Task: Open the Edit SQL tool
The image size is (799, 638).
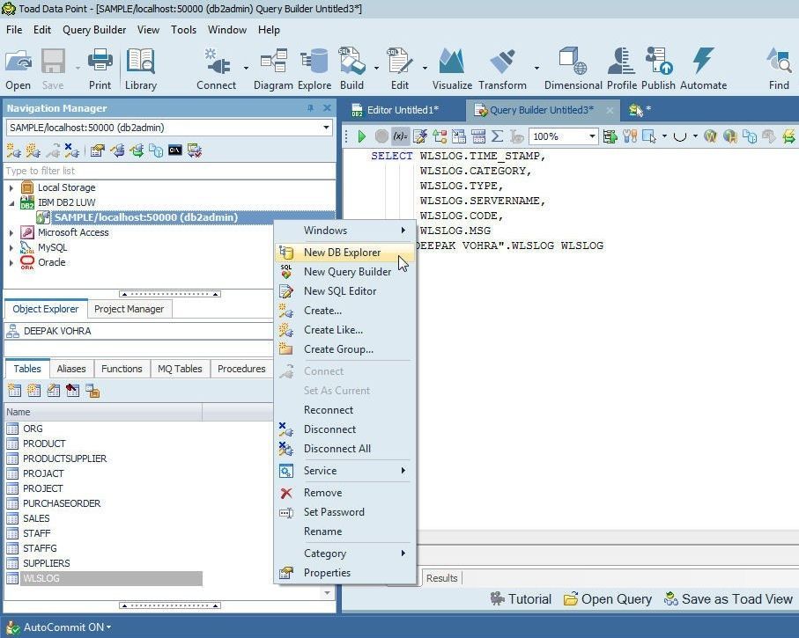Action: pos(400,69)
